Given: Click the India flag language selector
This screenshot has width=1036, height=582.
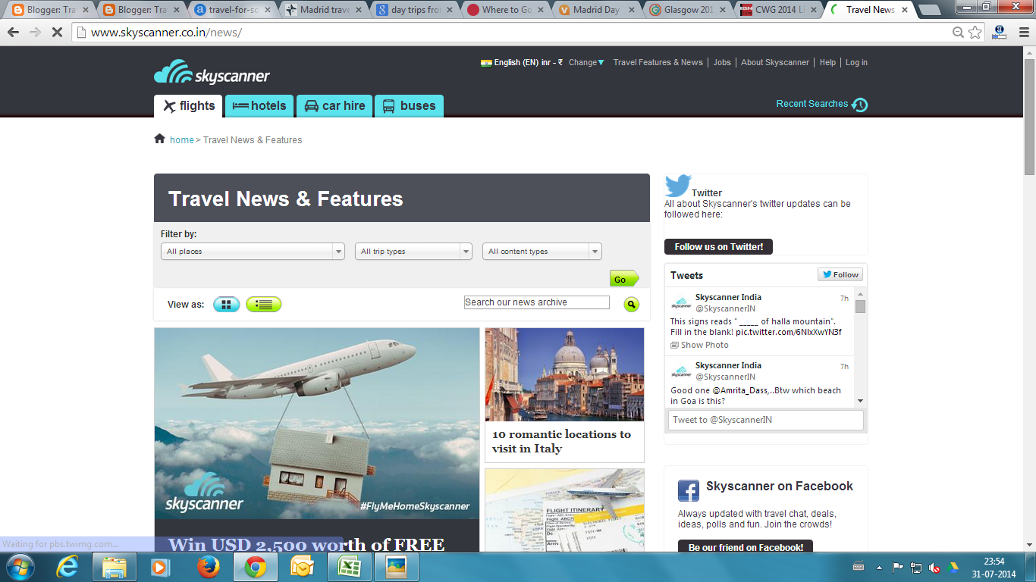Looking at the screenshot, I should [x=486, y=63].
